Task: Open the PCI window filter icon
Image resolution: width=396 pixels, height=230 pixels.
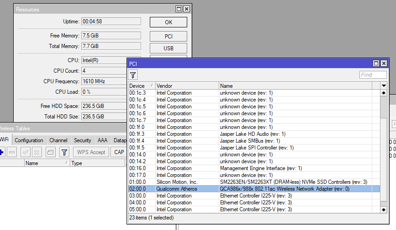Action: (133, 75)
